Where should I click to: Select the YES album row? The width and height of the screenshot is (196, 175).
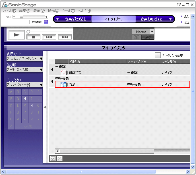[123, 85]
